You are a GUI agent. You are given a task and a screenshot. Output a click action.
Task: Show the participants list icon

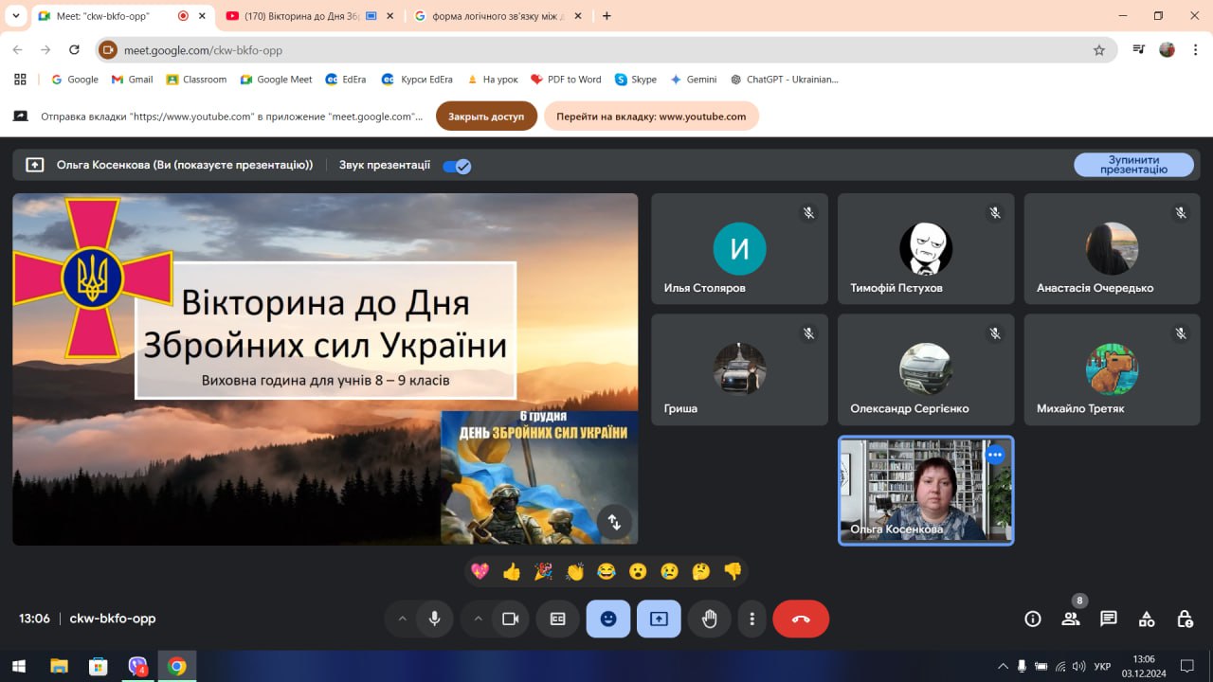point(1071,619)
